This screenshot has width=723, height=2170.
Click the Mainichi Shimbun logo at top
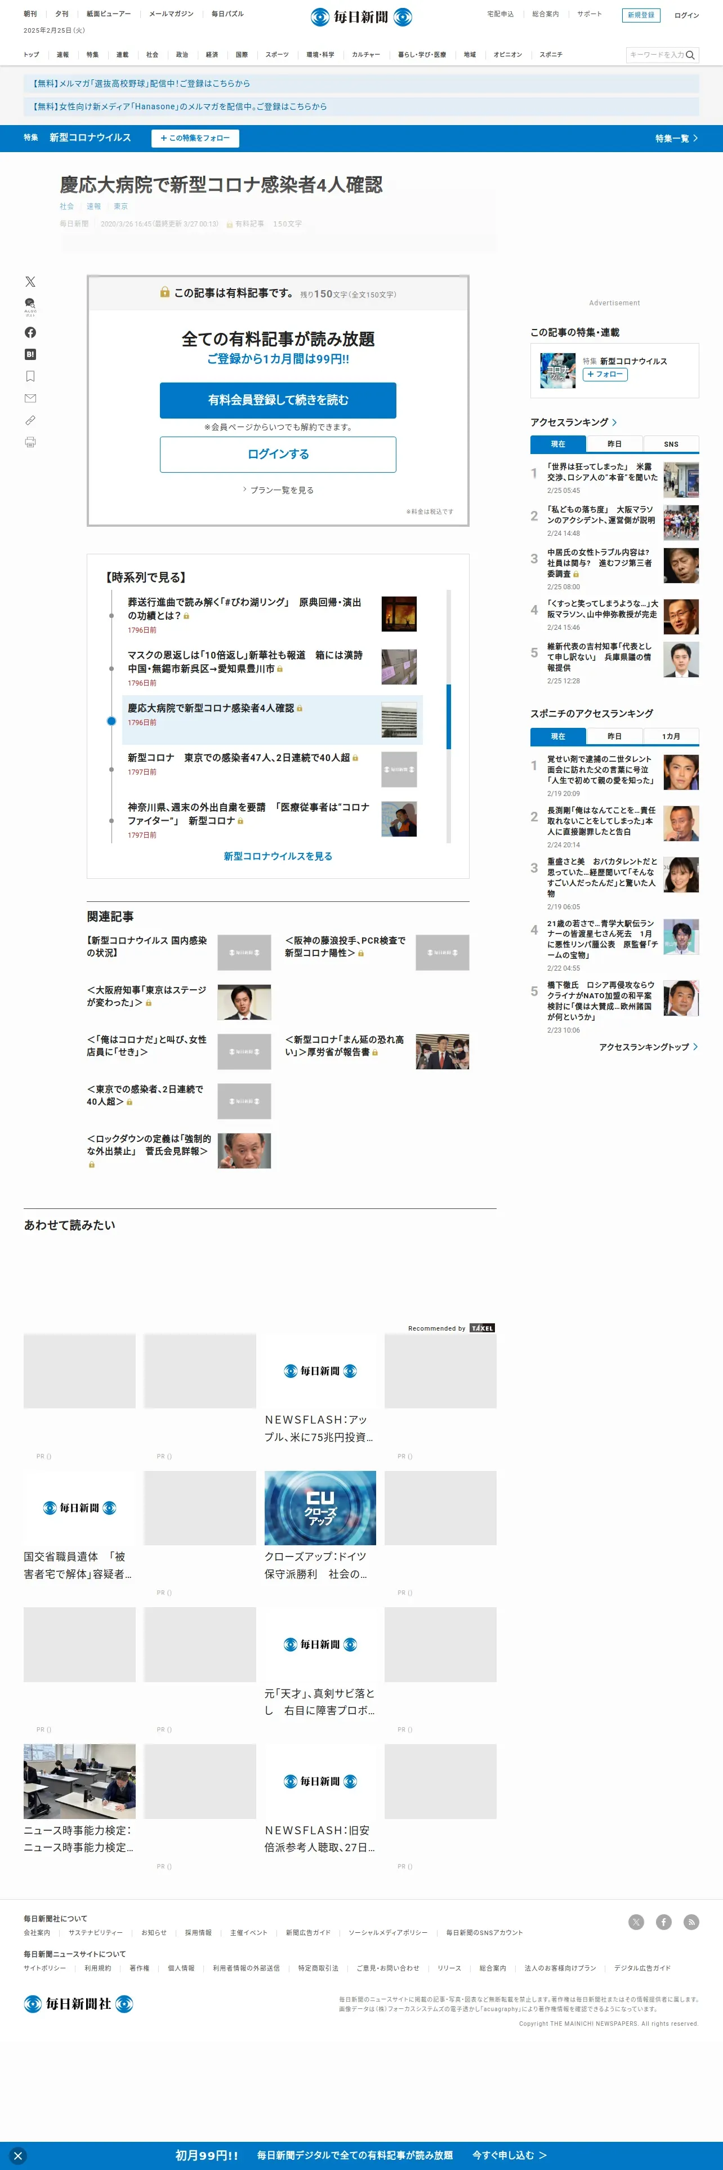click(x=361, y=17)
